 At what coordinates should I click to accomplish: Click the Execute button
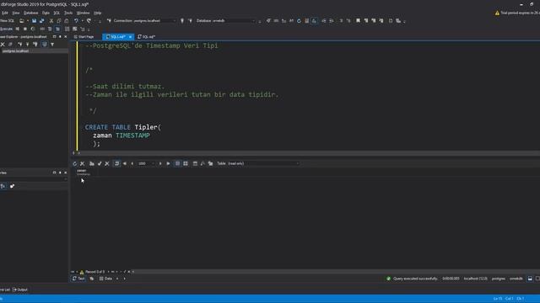click(x=6, y=29)
